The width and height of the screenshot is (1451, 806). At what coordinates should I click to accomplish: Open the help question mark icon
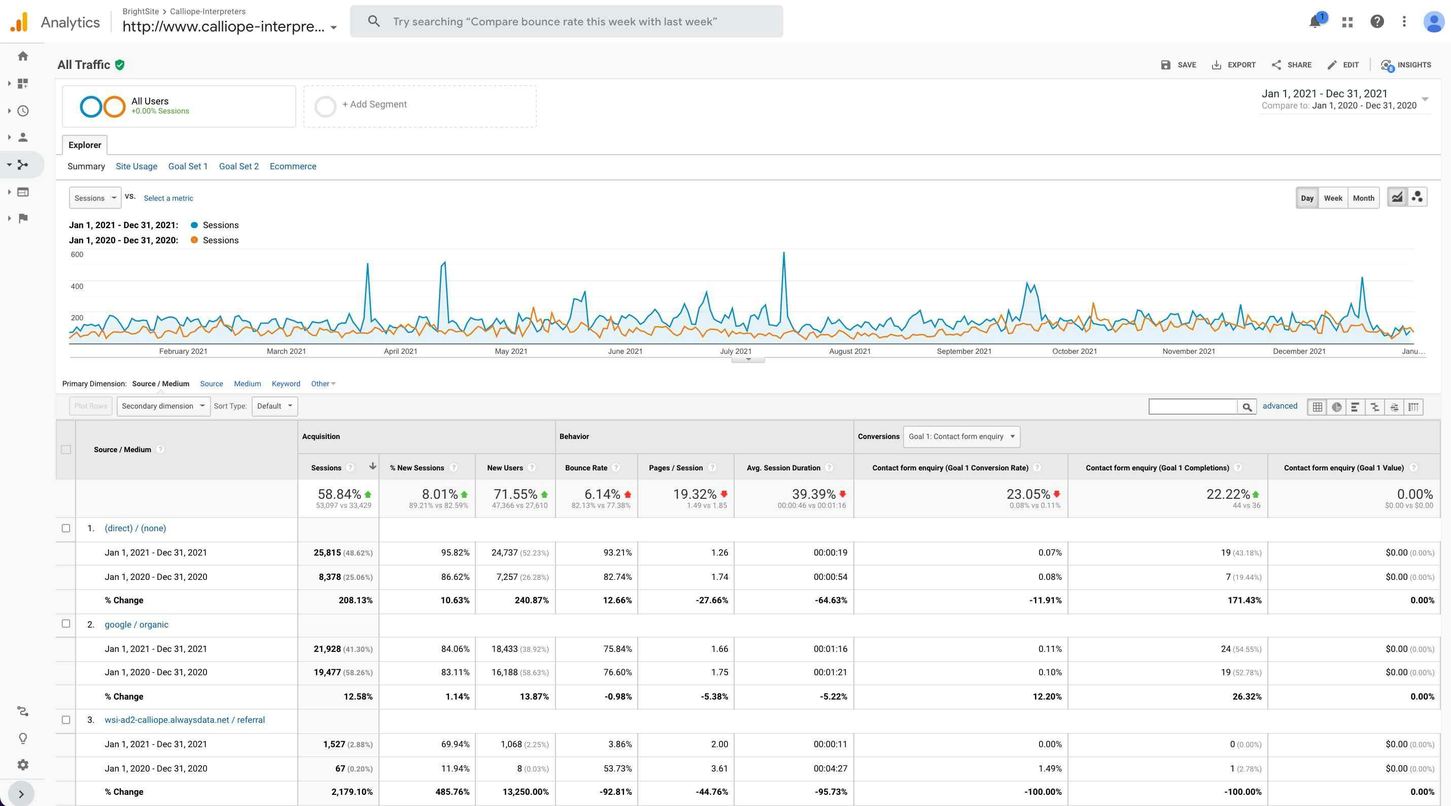1376,22
